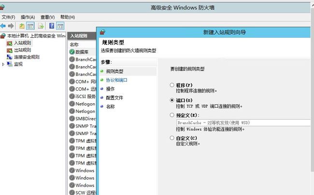Open the BranchCache predefined rule combo box
Image resolution: width=314 pixels, height=195 pixels.
coord(243,123)
